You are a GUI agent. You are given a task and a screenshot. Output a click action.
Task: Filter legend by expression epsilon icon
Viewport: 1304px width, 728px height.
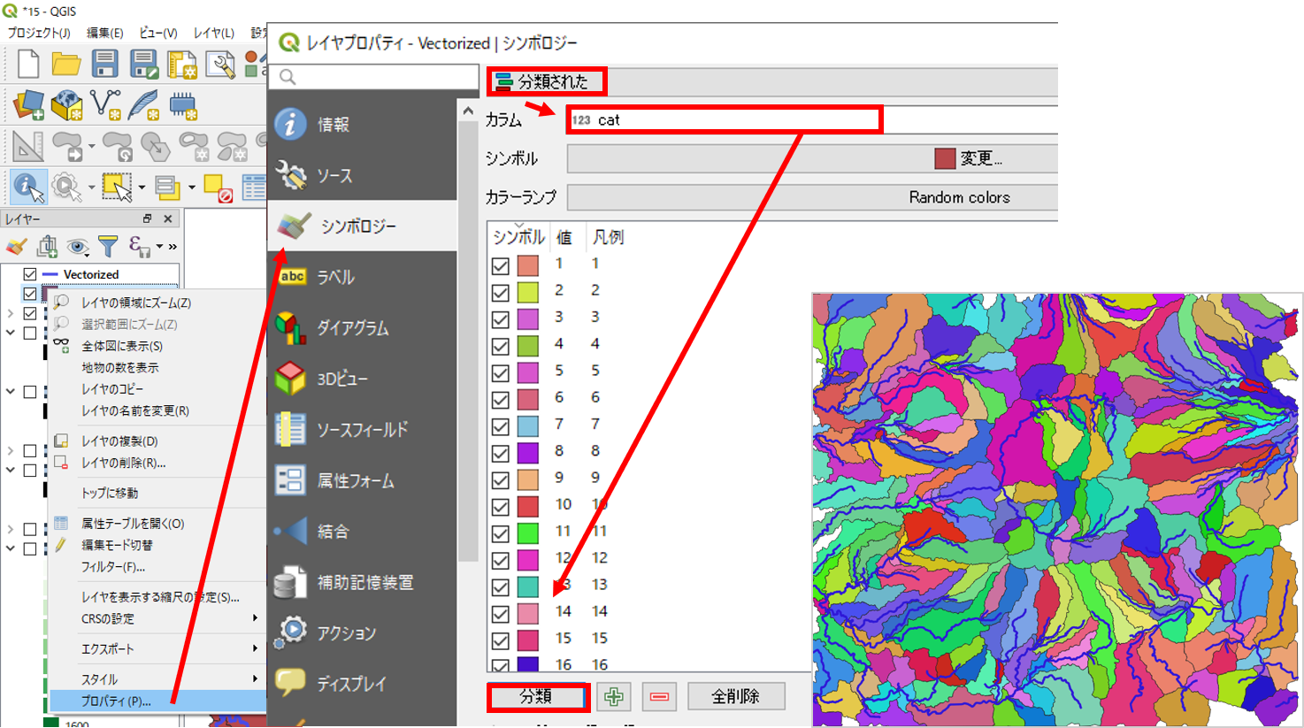[139, 246]
